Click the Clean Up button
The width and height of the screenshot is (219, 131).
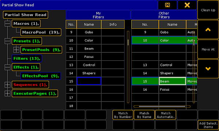point(208,10)
